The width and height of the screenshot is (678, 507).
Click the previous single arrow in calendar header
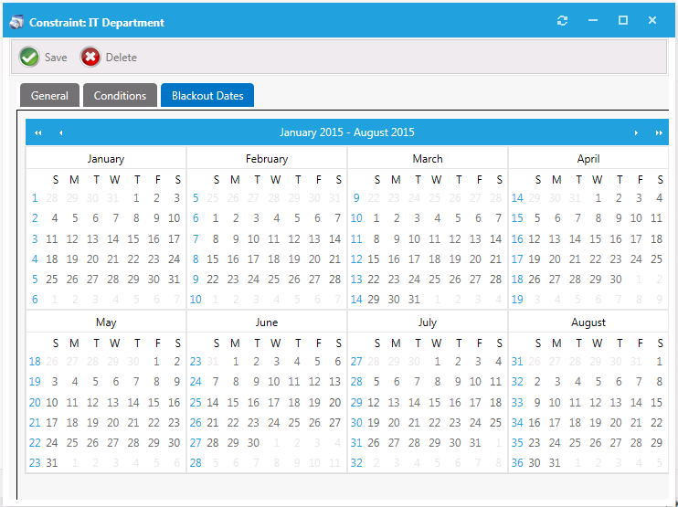click(x=60, y=132)
